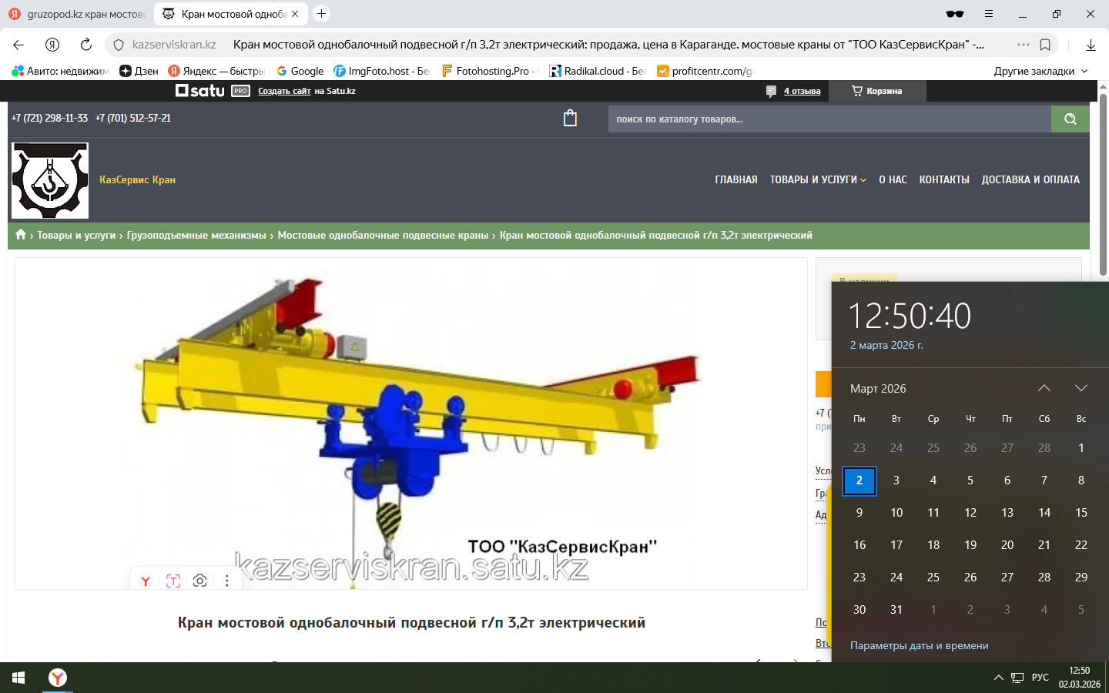Show hidden system tray icons

[998, 678]
